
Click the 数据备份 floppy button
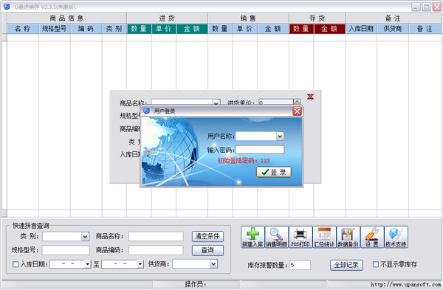click(x=348, y=237)
